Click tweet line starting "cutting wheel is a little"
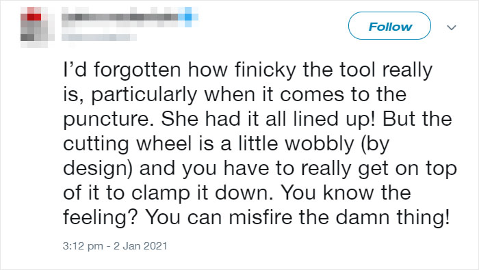This screenshot has height=270, width=479. (226, 144)
